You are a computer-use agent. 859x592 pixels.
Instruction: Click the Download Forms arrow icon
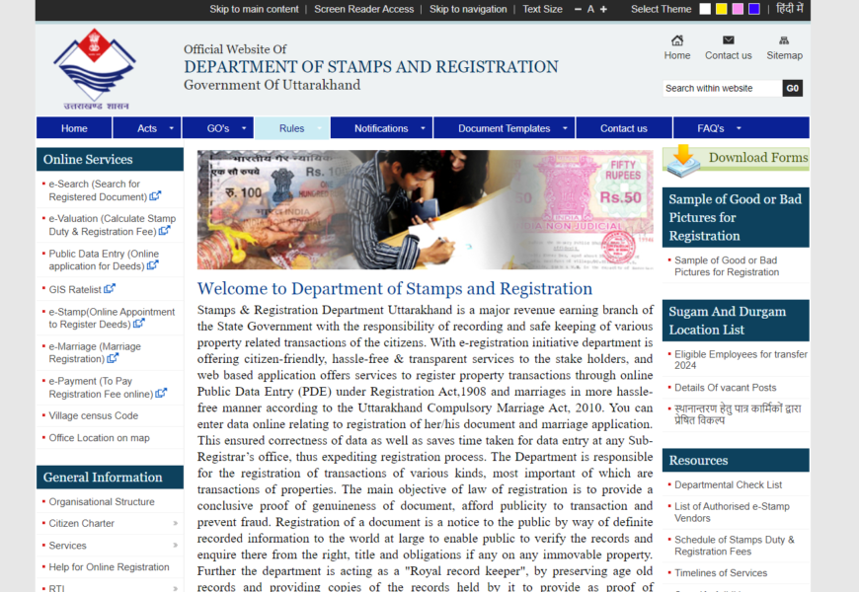pos(681,159)
